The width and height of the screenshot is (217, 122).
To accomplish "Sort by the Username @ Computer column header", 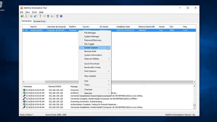I will tap(57, 27).
